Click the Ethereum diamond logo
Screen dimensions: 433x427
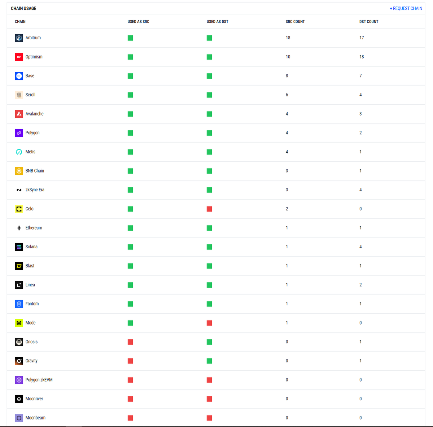(x=19, y=228)
